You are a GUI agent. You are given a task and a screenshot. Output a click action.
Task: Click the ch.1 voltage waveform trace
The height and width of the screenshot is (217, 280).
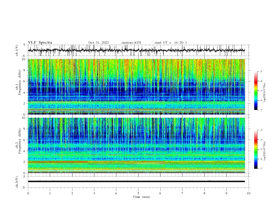click(136, 50)
